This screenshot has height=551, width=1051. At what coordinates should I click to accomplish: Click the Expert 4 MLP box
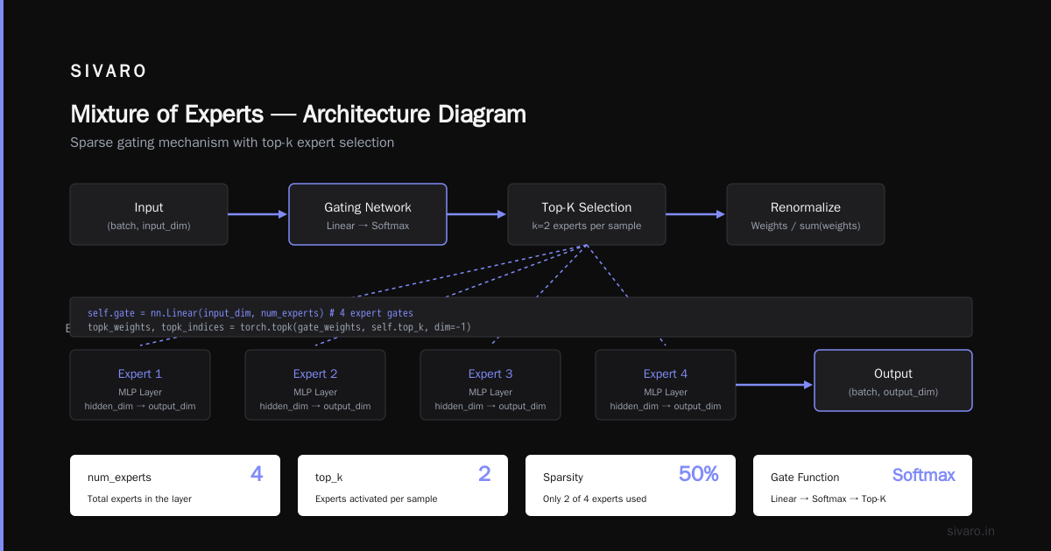point(666,385)
